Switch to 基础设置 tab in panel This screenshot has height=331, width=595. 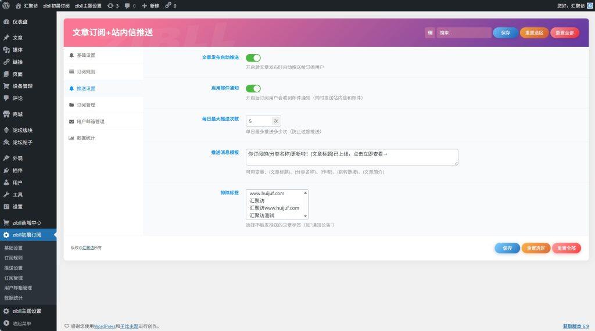(103, 55)
